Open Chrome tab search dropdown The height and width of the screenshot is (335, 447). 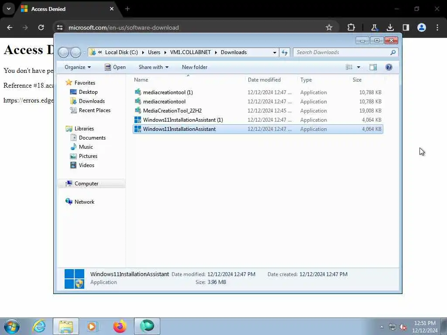[x=9, y=9]
